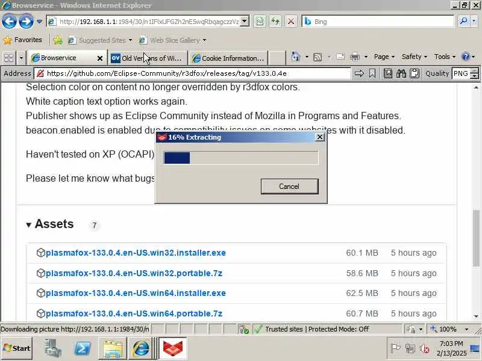482x361 pixels.
Task: Download plasmafox win64.portable.7z
Action: click(134, 313)
